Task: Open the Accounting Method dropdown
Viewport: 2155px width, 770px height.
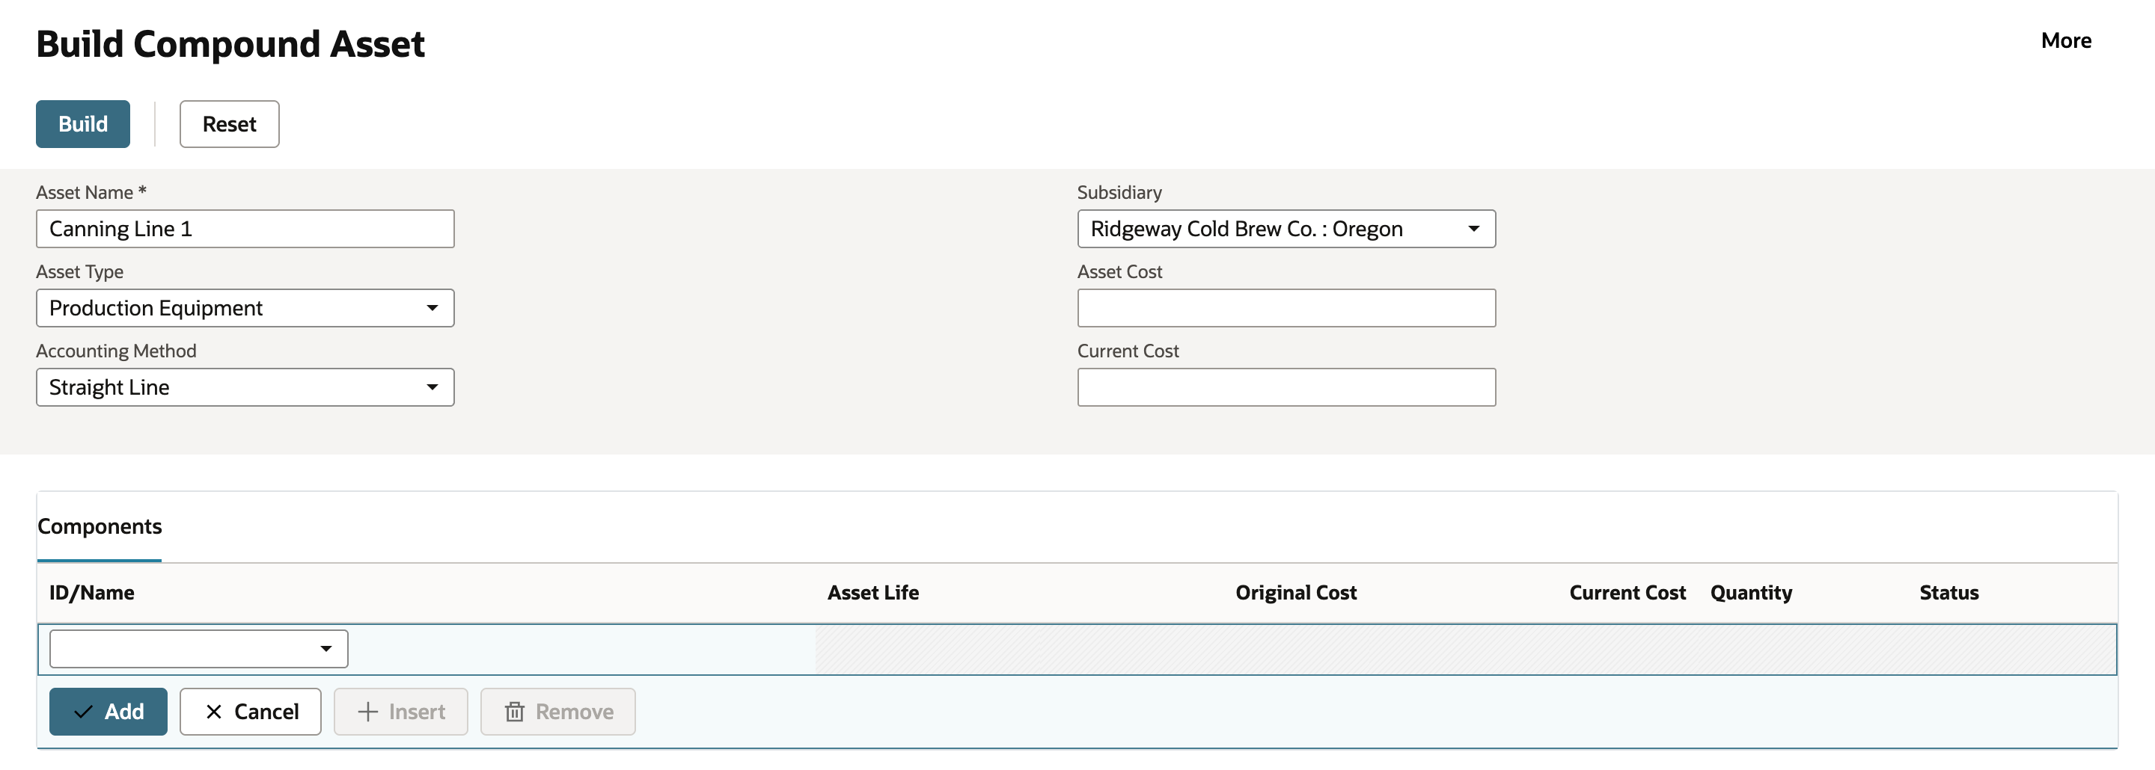Action: [x=245, y=387]
